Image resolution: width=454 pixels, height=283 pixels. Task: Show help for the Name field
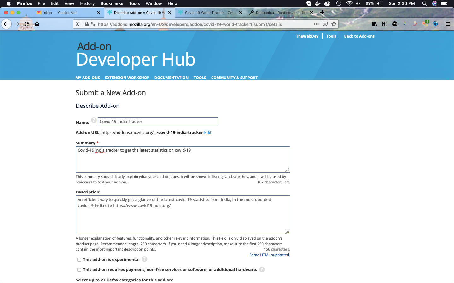point(94,120)
